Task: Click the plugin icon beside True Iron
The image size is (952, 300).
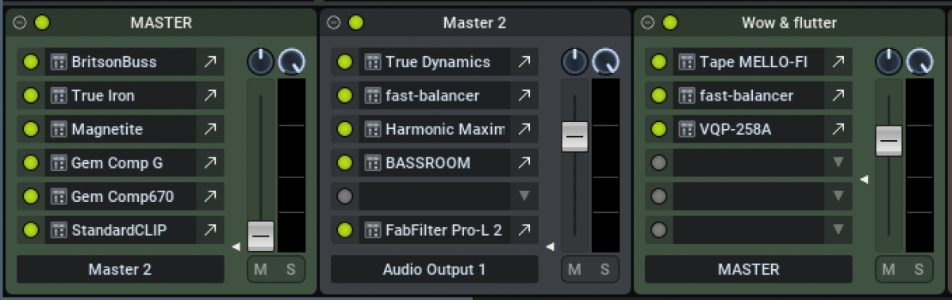Action: click(58, 96)
